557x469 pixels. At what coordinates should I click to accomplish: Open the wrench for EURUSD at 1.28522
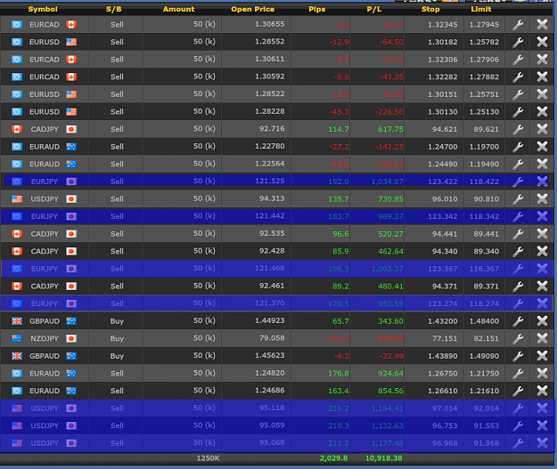pos(518,94)
